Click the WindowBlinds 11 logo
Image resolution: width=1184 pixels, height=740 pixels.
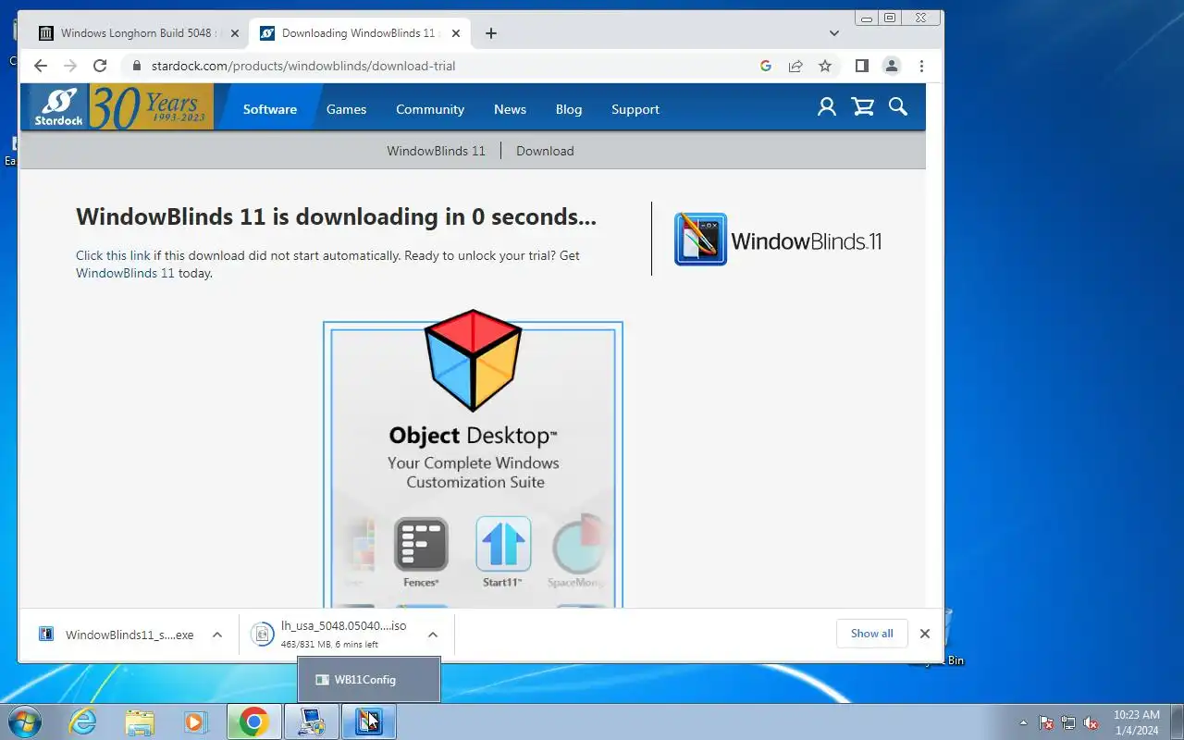coord(778,240)
